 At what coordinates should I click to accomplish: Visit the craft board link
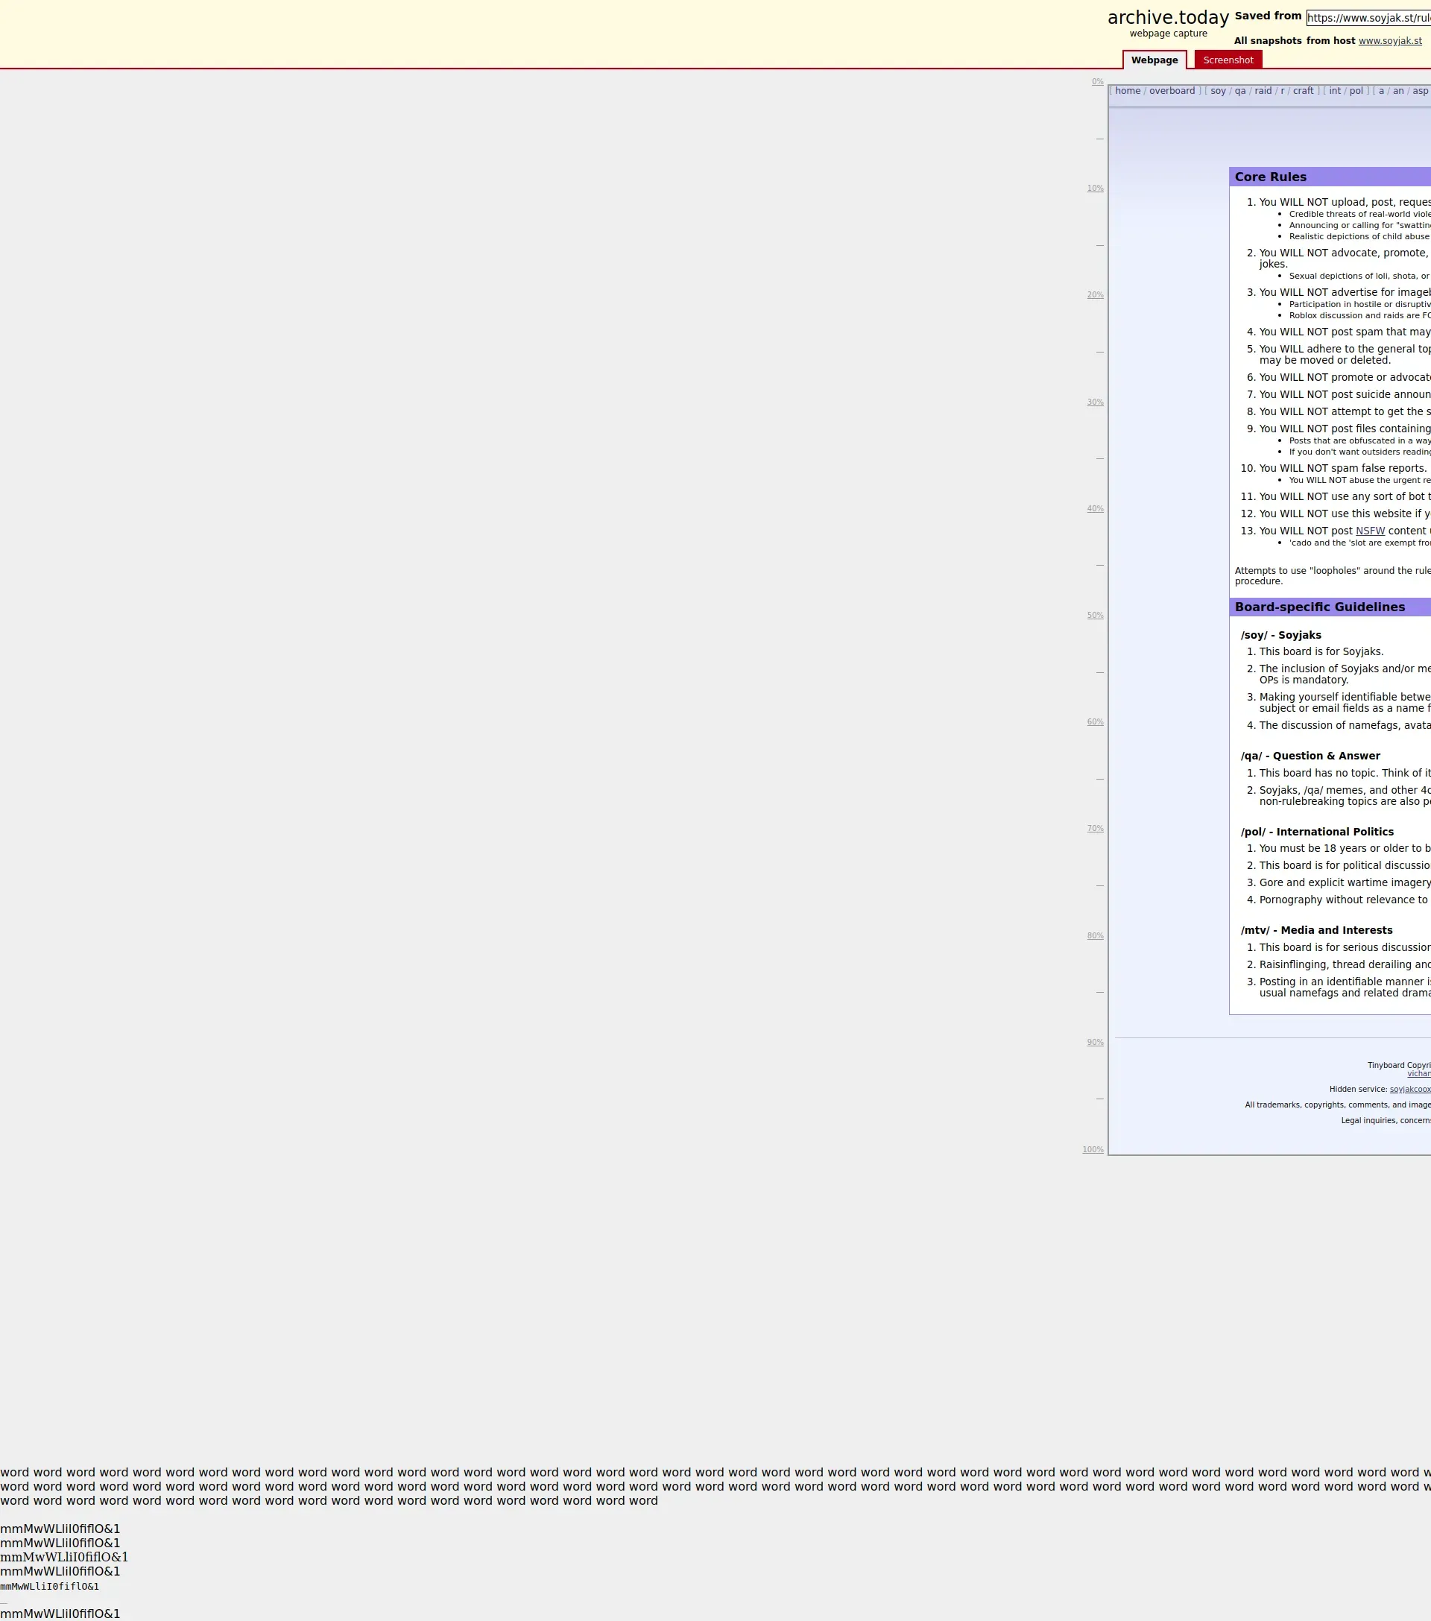coord(1303,91)
